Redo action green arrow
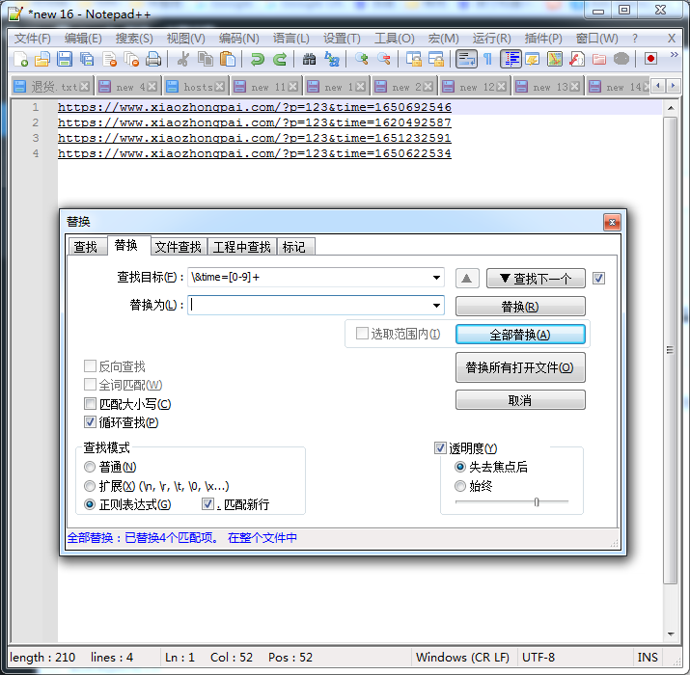Image resolution: width=690 pixels, height=675 pixels. coord(280,59)
